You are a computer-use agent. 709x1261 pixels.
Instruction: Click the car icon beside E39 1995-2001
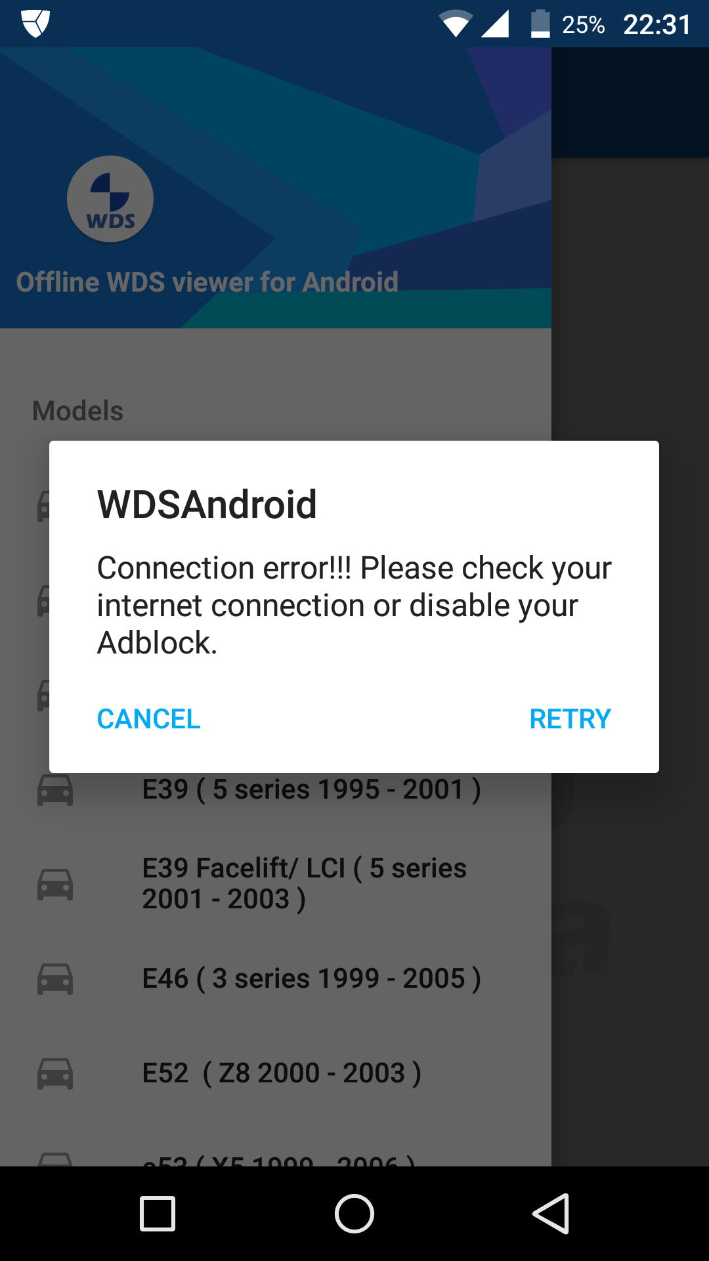coord(55,789)
